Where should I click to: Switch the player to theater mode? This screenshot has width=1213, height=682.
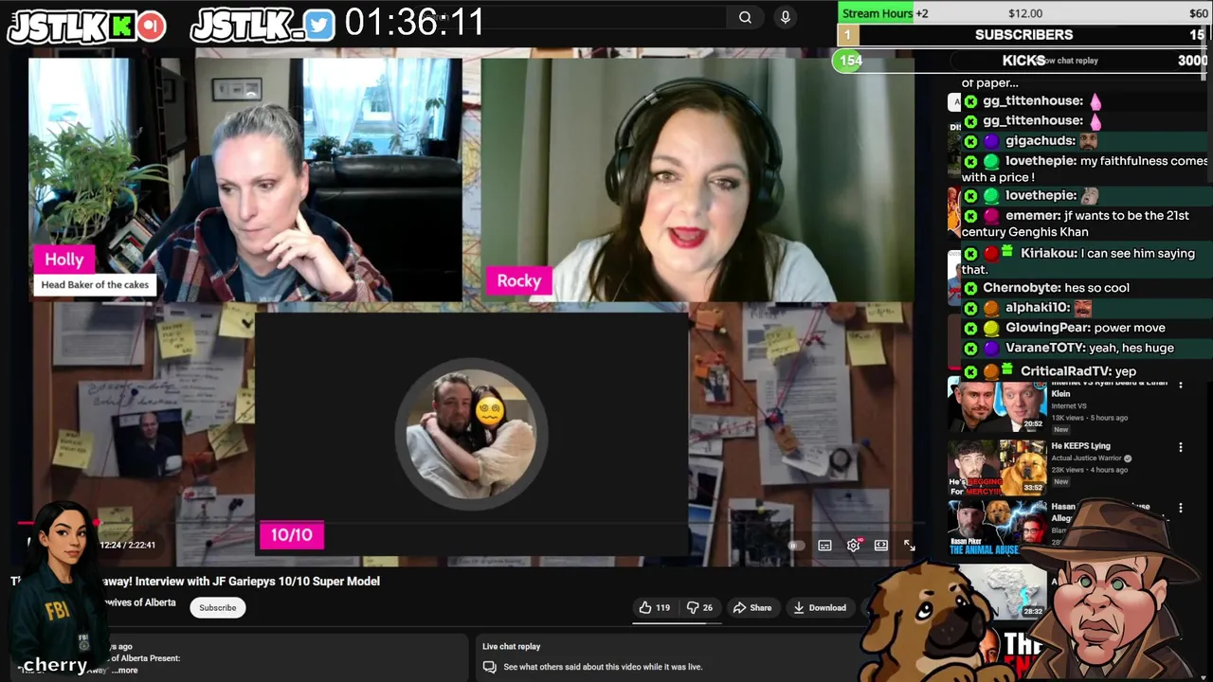pos(881,546)
